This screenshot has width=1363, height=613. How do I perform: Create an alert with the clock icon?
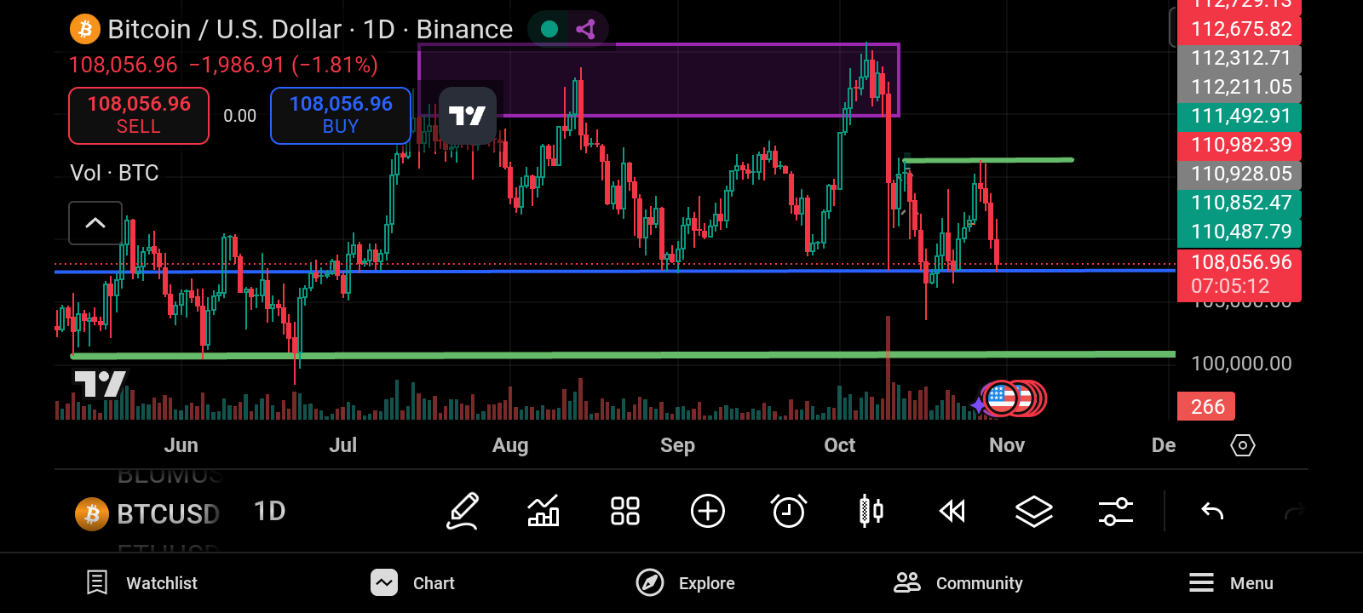coord(788,512)
